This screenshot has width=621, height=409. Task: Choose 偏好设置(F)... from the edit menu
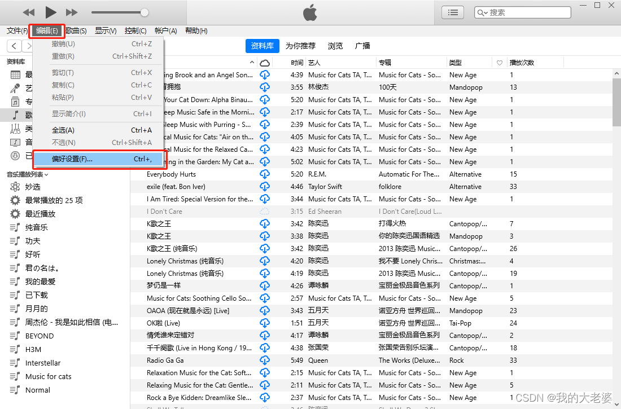click(x=98, y=159)
